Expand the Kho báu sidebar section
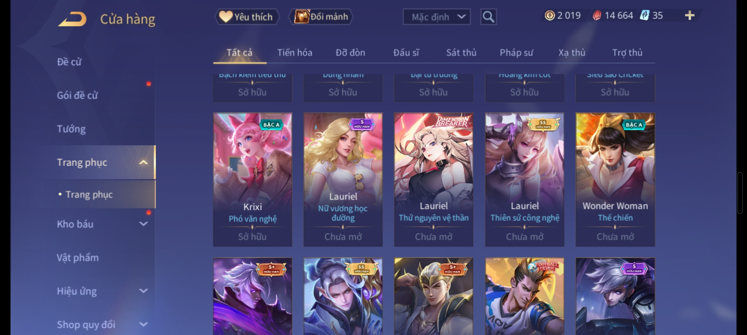747x335 pixels. tap(143, 224)
